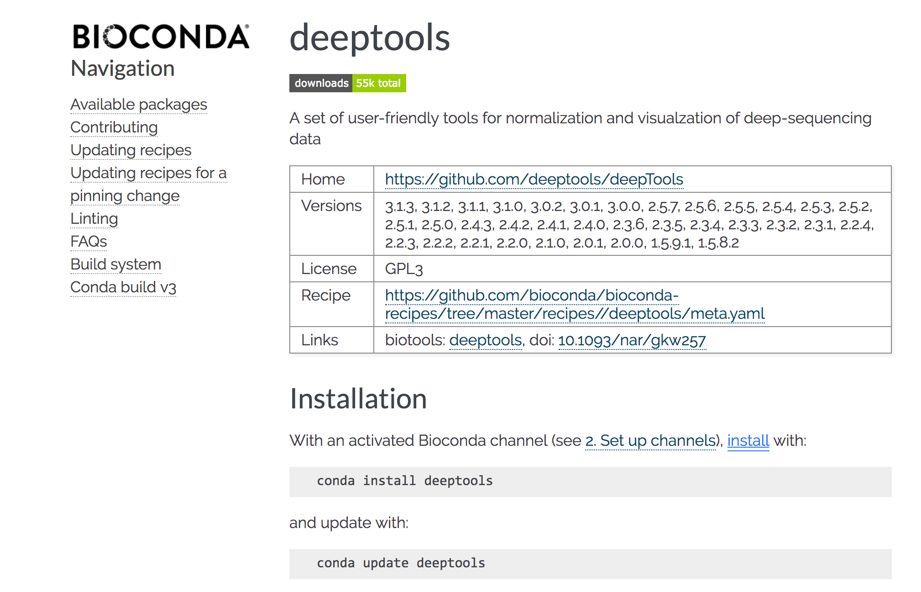Image resolution: width=921 pixels, height=592 pixels.
Task: Open Updating recipes for a pinning change
Action: tap(148, 185)
